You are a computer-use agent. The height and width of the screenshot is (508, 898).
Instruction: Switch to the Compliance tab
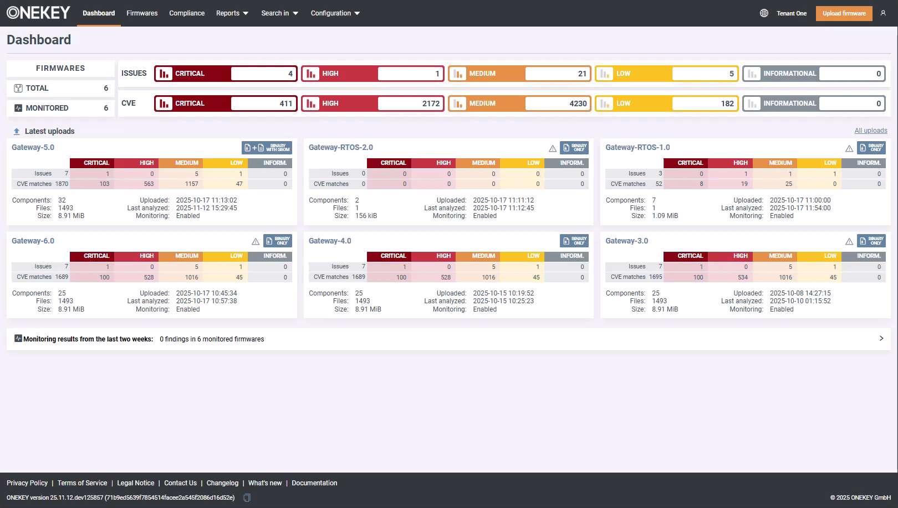click(187, 13)
